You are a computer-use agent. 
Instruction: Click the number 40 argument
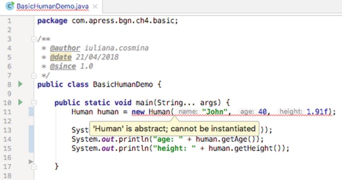[263, 112]
